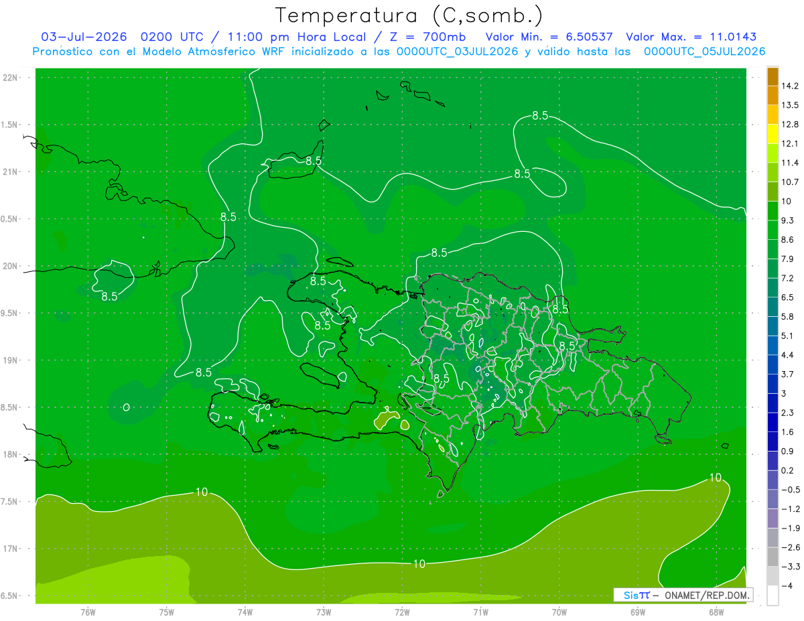The width and height of the screenshot is (804, 621).
Task: Click the legend value "-2.6"
Action: coord(790,547)
